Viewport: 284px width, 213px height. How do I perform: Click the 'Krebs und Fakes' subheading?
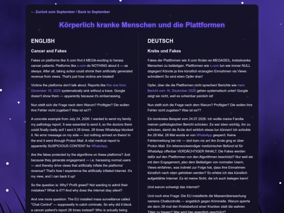tap(164, 51)
